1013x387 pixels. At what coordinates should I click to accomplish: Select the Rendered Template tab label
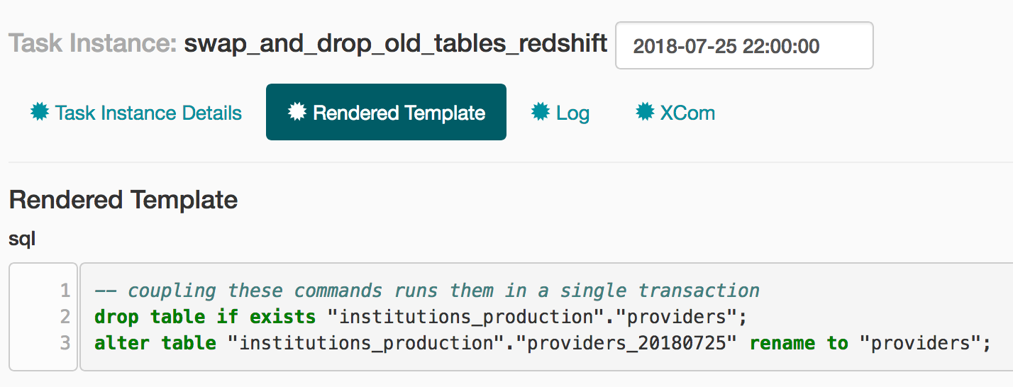(399, 113)
